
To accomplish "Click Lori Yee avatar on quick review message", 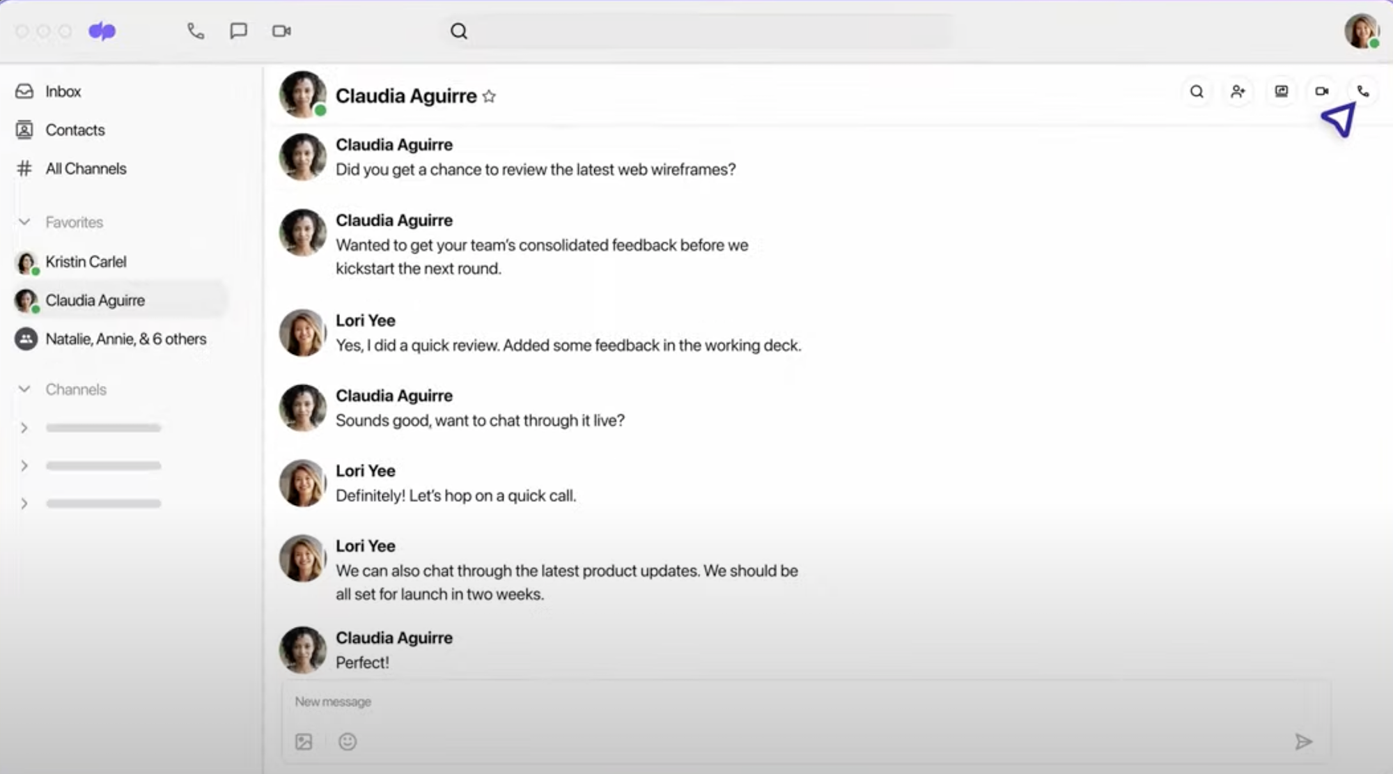I will pos(302,333).
